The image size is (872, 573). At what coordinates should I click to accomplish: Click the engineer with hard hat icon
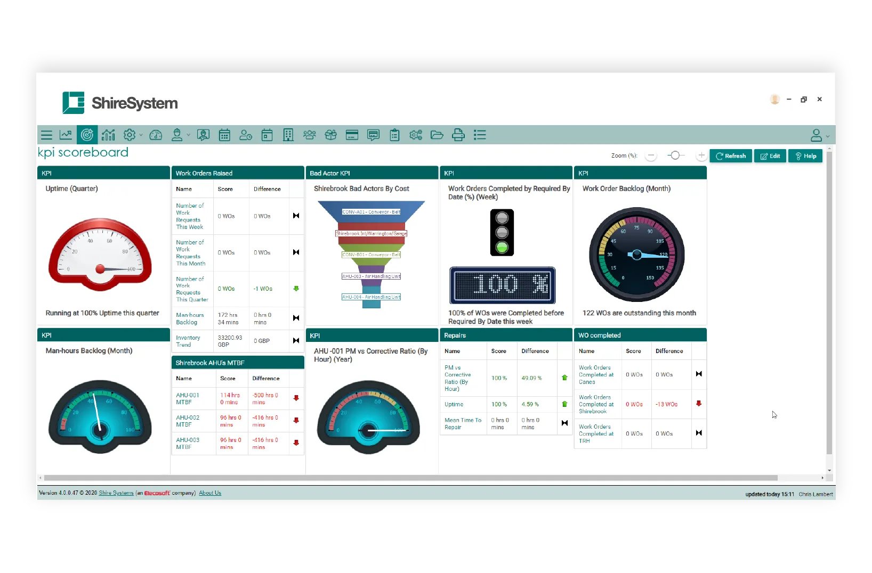point(177,135)
